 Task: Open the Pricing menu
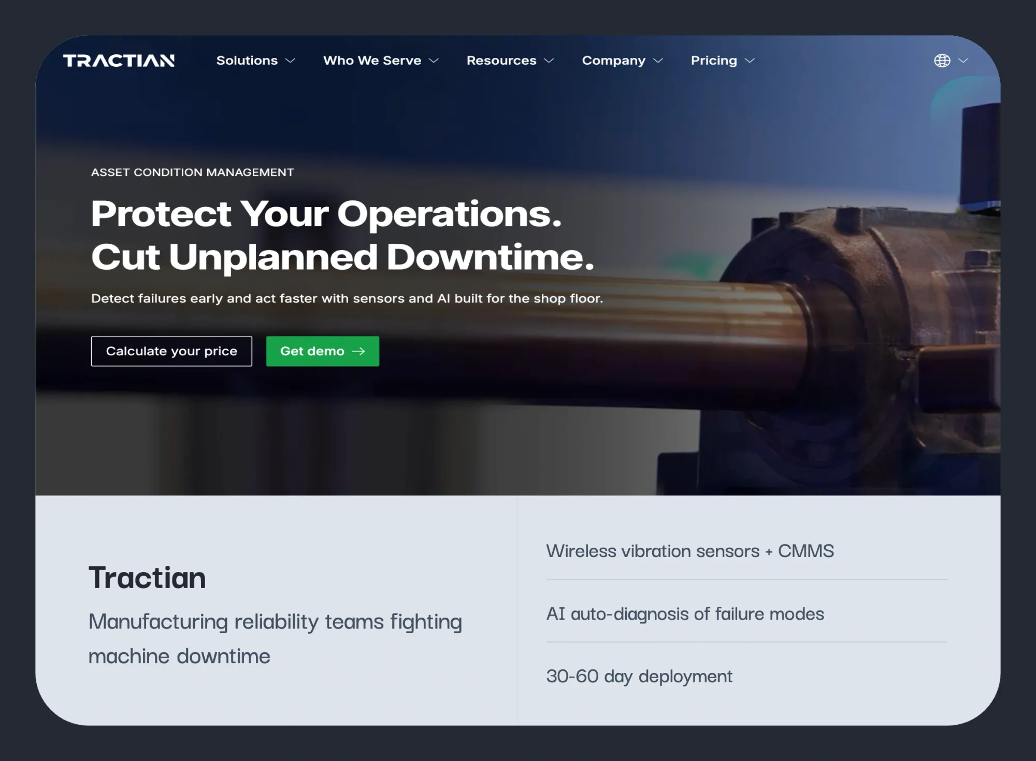714,61
